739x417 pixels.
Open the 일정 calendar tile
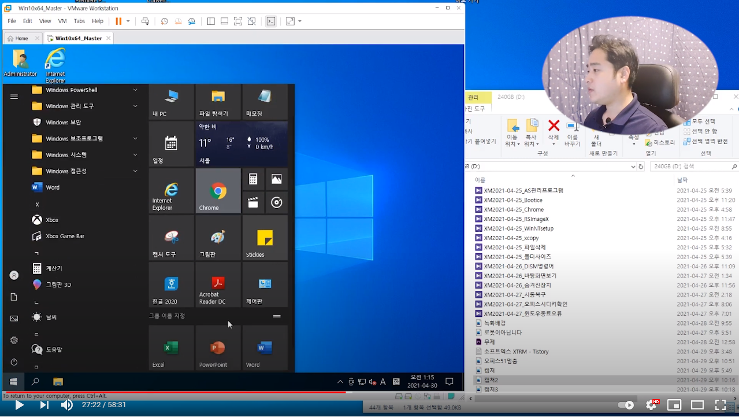point(171,144)
